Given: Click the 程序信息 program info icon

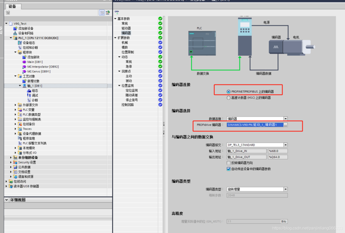Looking at the screenshot, I should 20,138.
